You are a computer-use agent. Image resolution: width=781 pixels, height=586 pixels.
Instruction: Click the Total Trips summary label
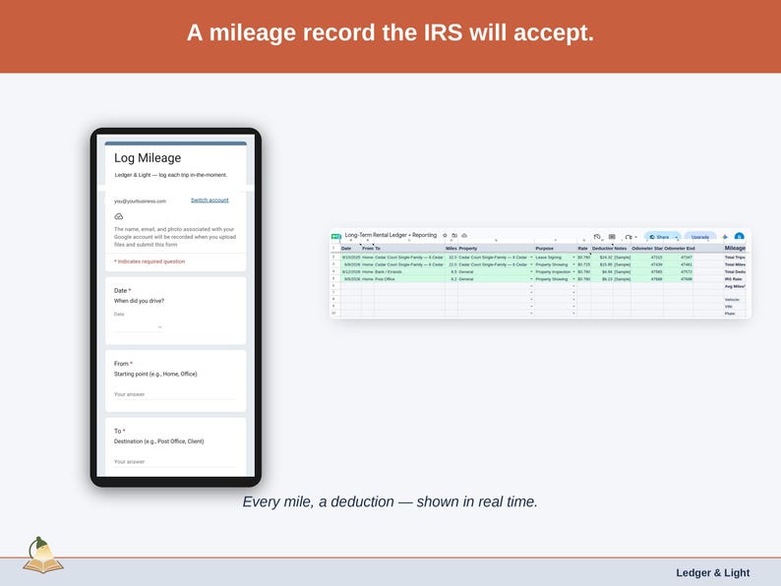point(735,258)
